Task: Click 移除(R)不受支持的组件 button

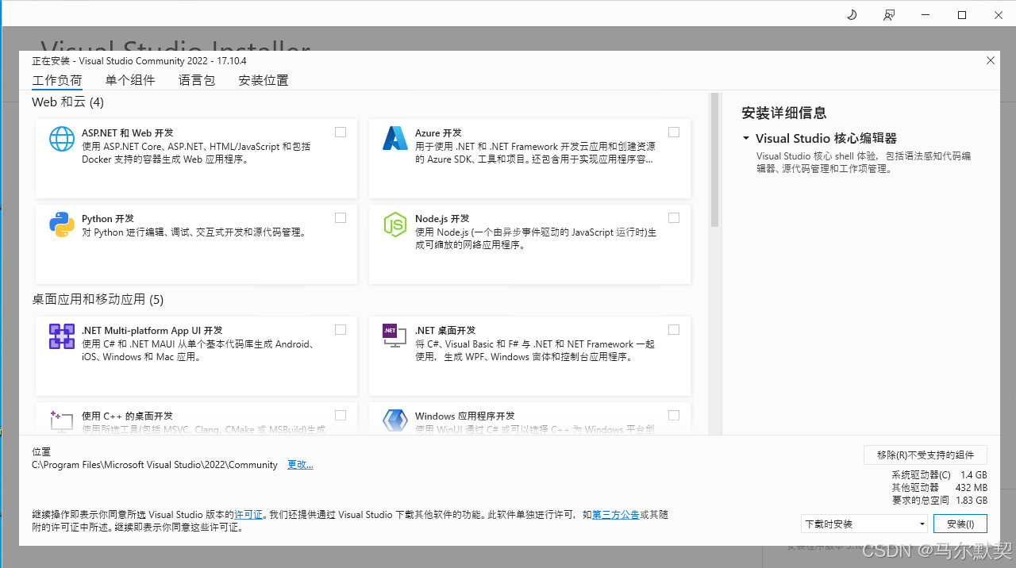Action: pos(926,455)
